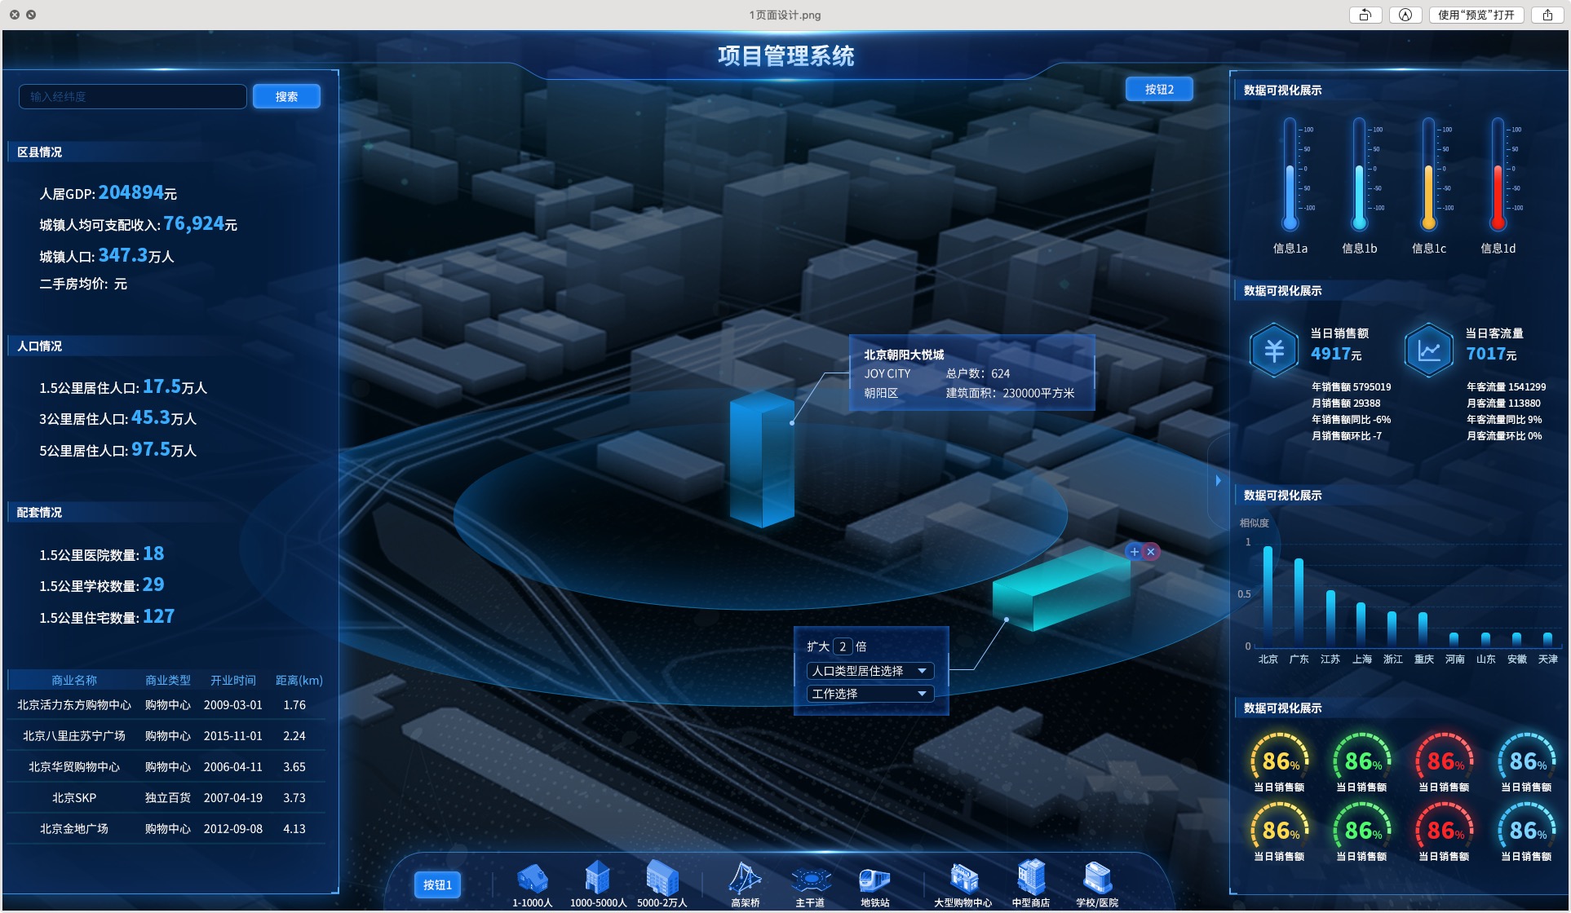This screenshot has height=913, width=1571.
Task: Click the 搜索 search button
Action: [x=286, y=96]
